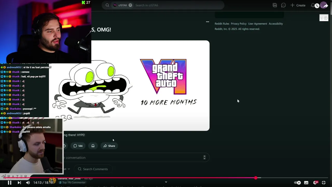Click titusik's 'cereee' chat message
This screenshot has width=332, height=187.
[25, 72]
